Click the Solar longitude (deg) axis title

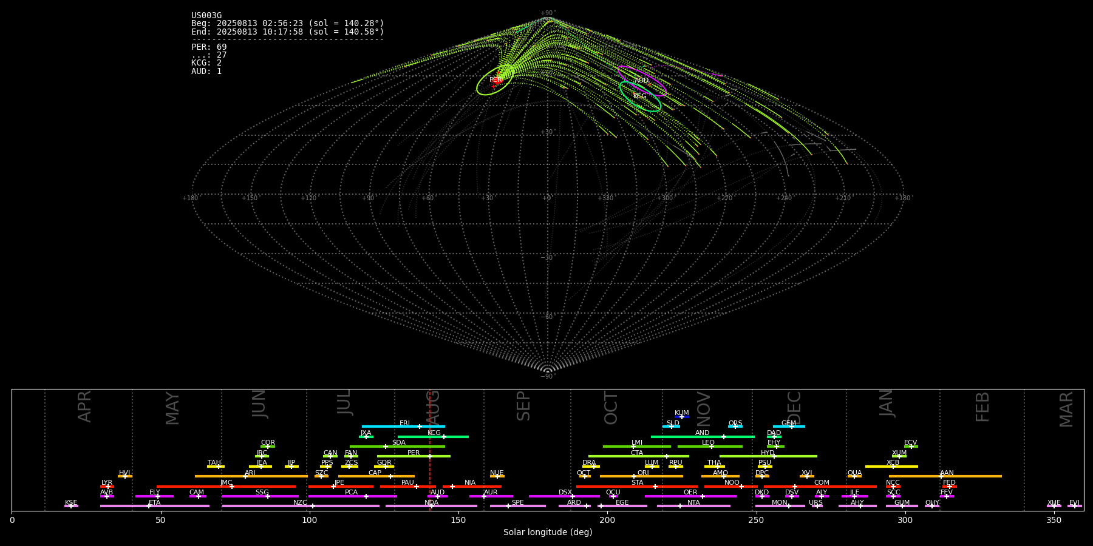pyautogui.click(x=548, y=532)
